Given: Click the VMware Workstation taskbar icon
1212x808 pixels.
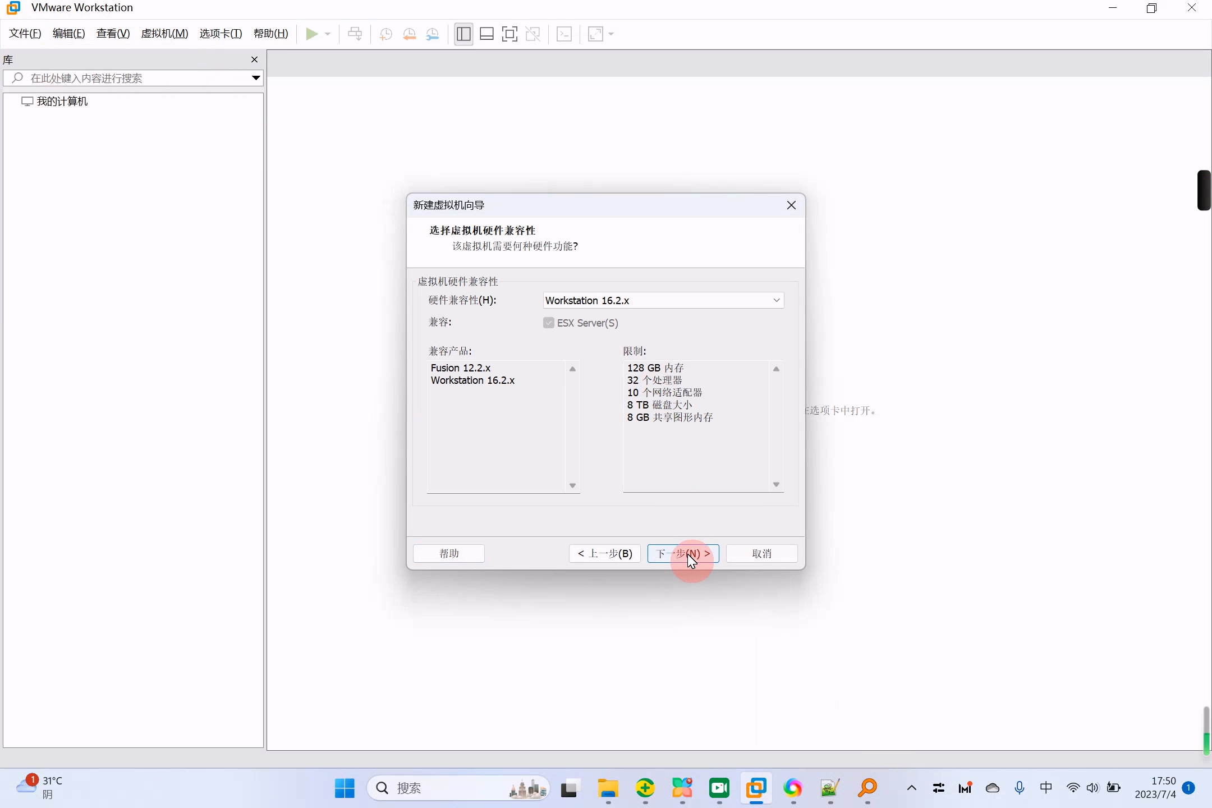Looking at the screenshot, I should pos(756,788).
